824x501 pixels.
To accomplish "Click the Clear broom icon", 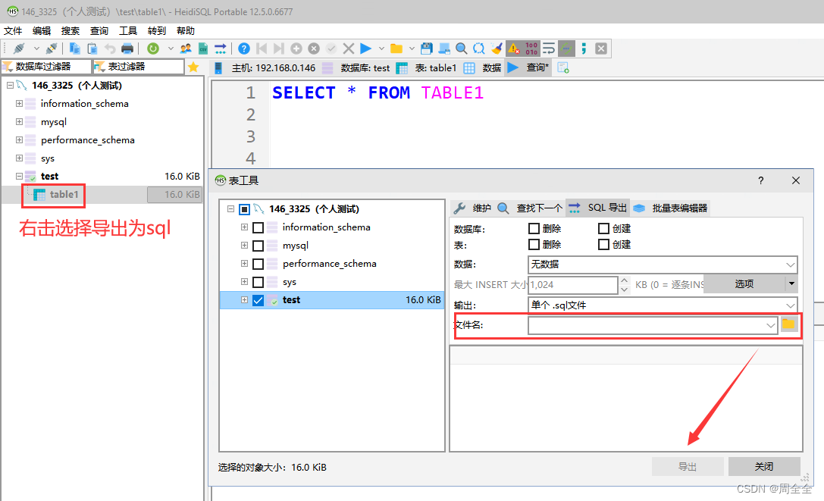I will 496,49.
